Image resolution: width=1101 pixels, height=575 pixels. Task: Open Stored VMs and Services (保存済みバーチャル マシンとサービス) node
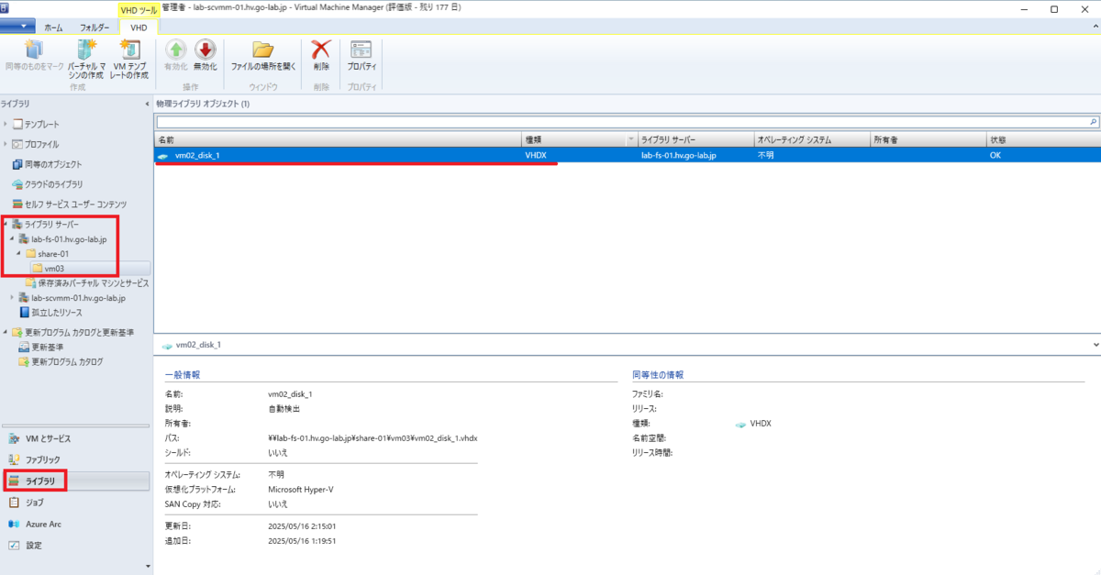click(94, 283)
